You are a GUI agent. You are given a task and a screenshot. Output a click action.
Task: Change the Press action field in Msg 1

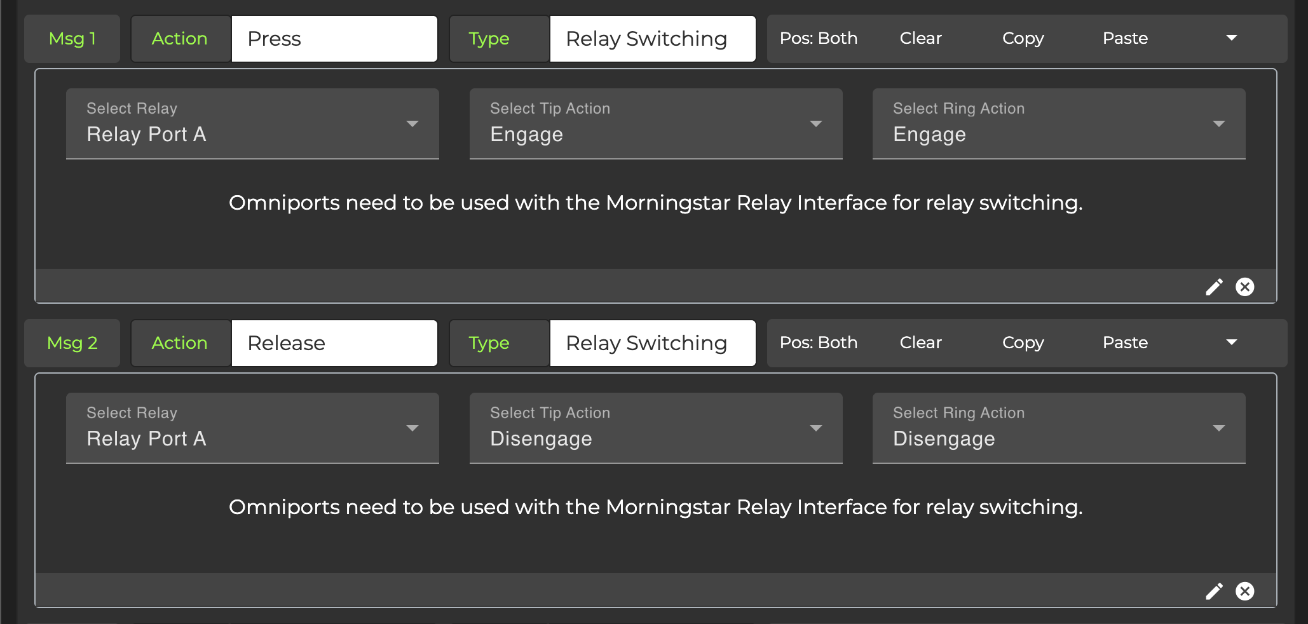tap(334, 39)
